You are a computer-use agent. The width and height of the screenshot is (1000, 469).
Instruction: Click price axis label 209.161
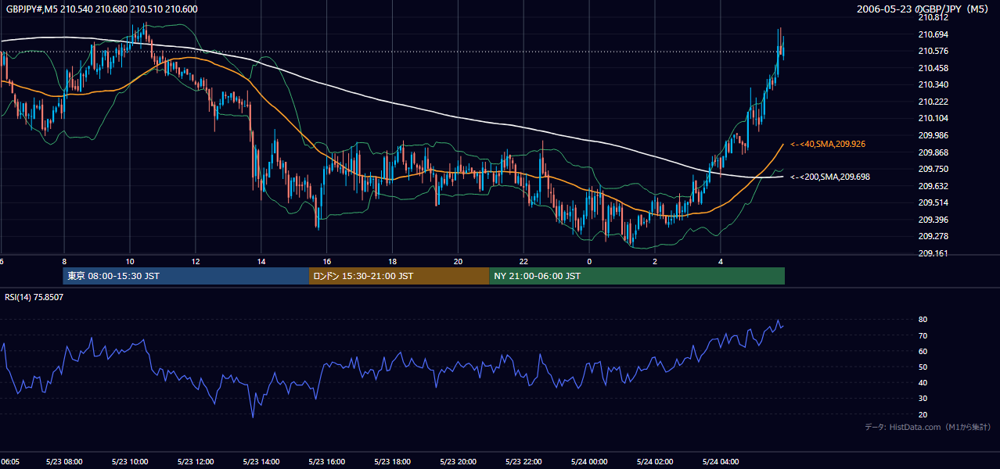(933, 253)
